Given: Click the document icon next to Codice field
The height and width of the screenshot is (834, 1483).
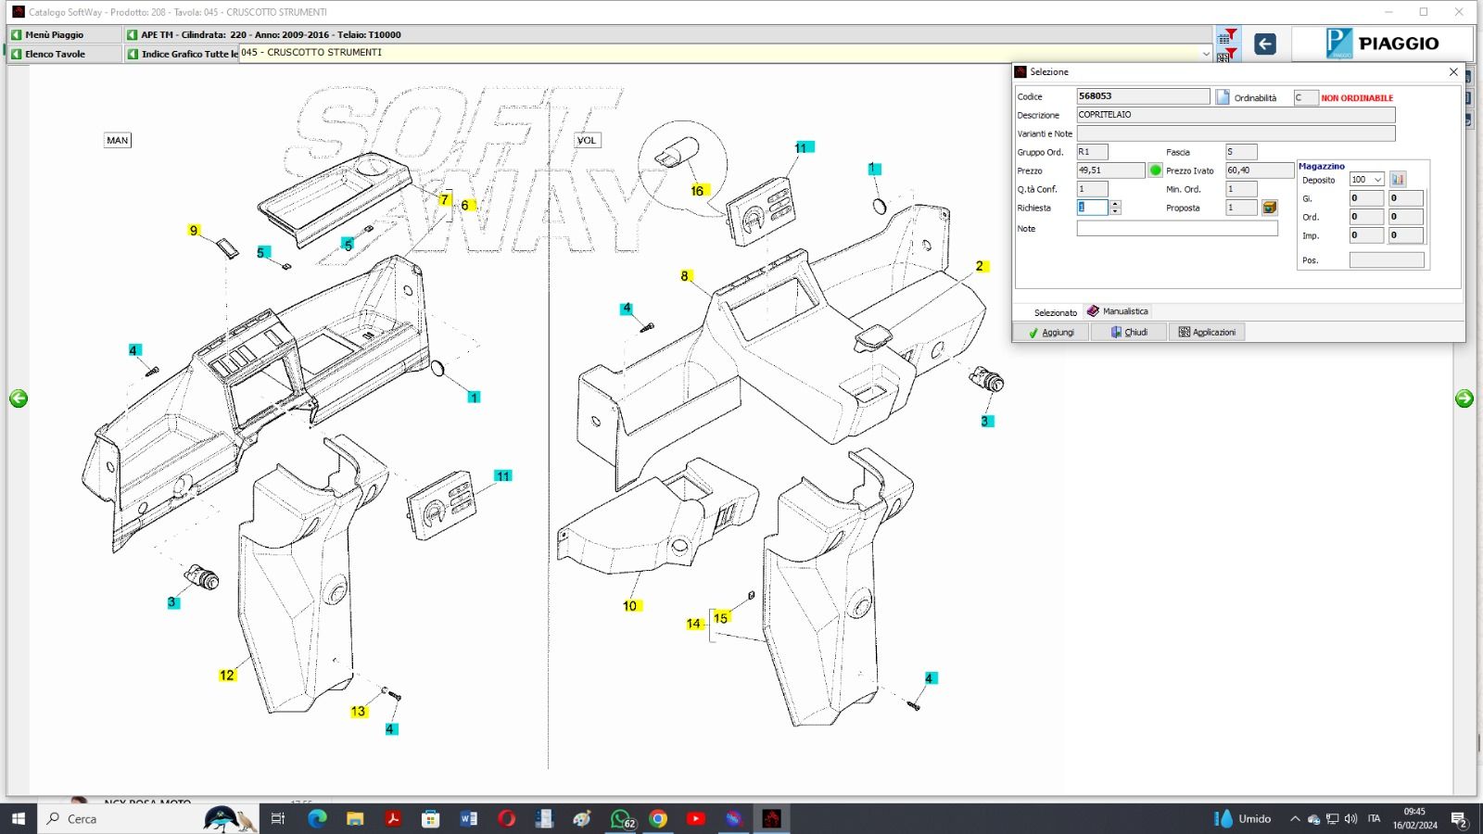Looking at the screenshot, I should [1223, 97].
